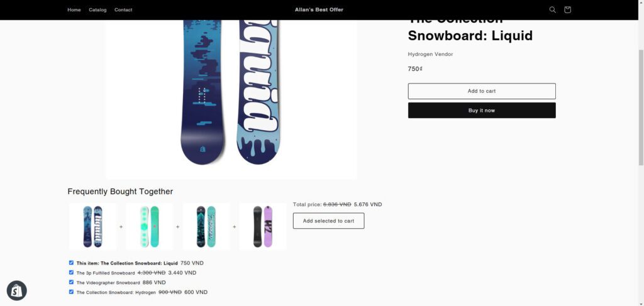The width and height of the screenshot is (644, 306).
Task: Open the search icon in header
Action: [x=552, y=10]
